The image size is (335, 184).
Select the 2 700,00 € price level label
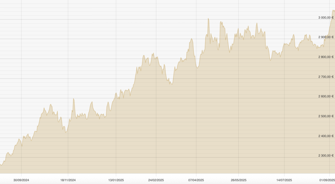tap(326, 77)
